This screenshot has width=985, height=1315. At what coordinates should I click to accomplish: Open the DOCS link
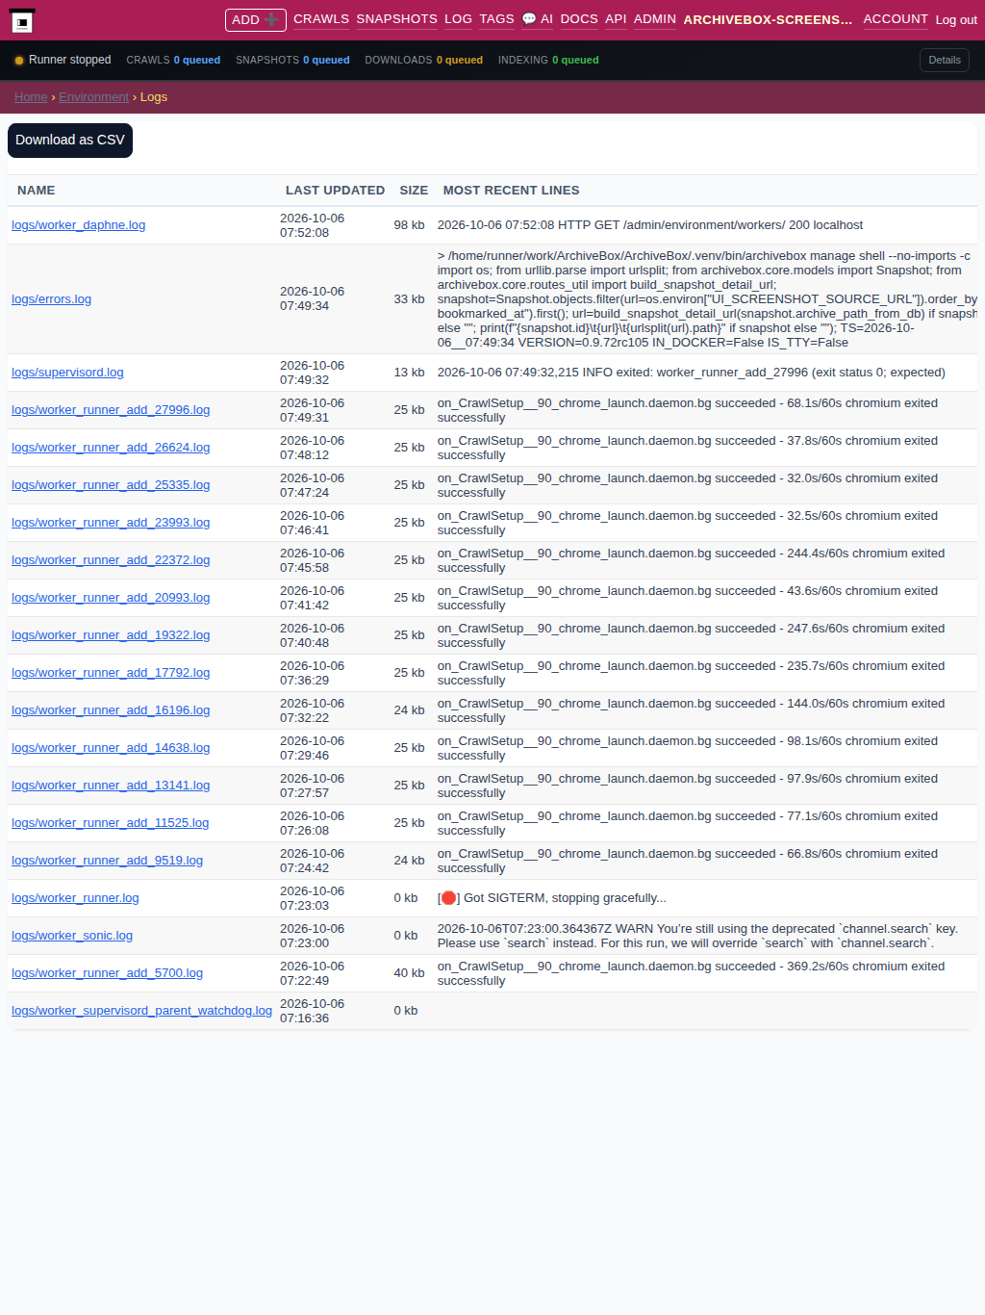(579, 19)
